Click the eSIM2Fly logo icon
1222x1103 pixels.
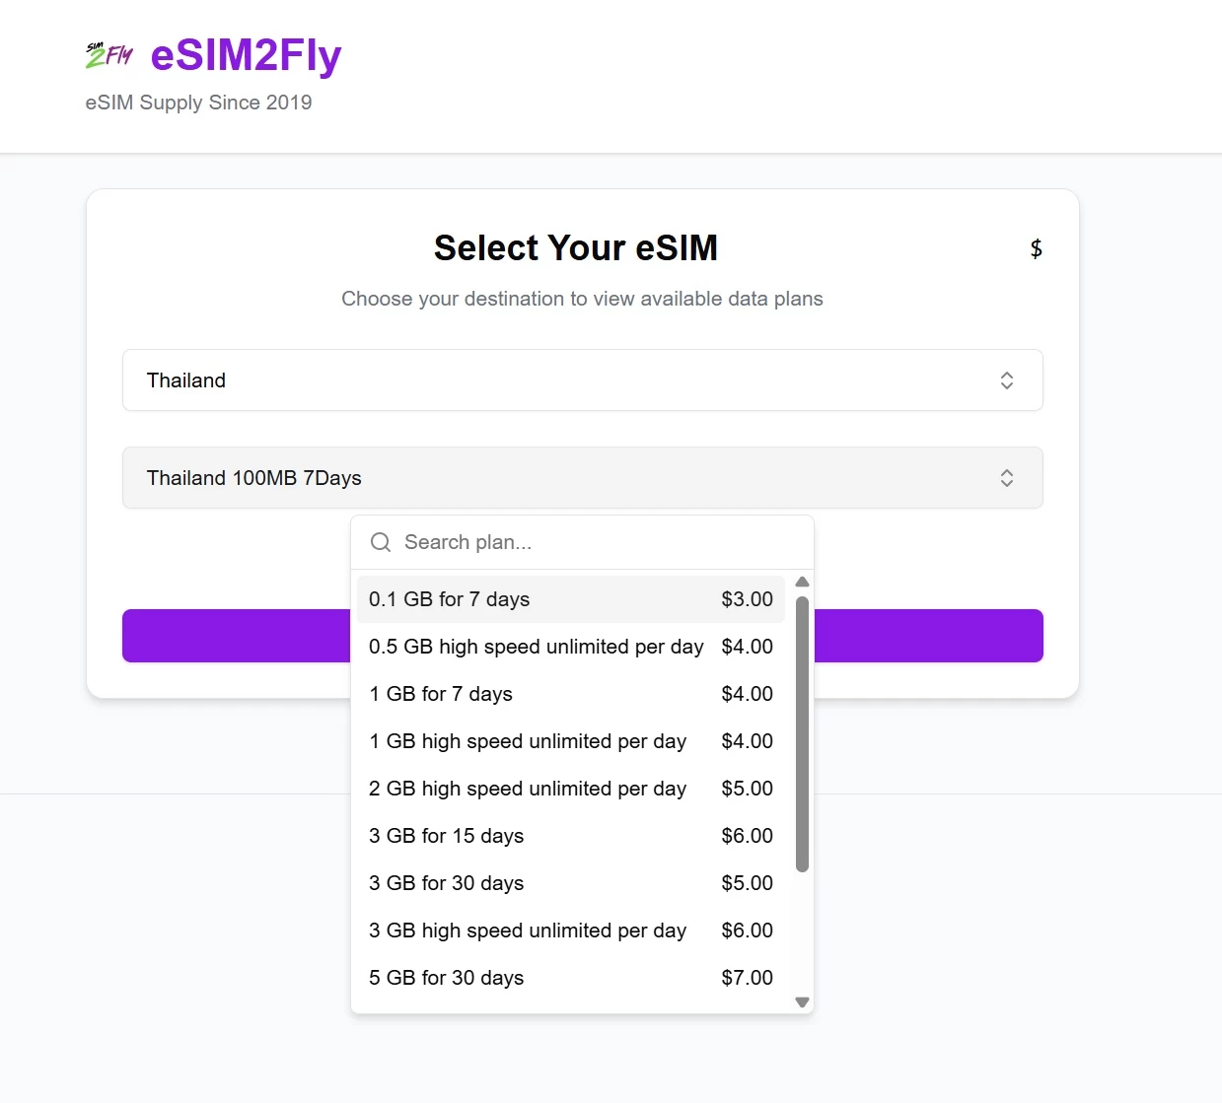point(108,55)
